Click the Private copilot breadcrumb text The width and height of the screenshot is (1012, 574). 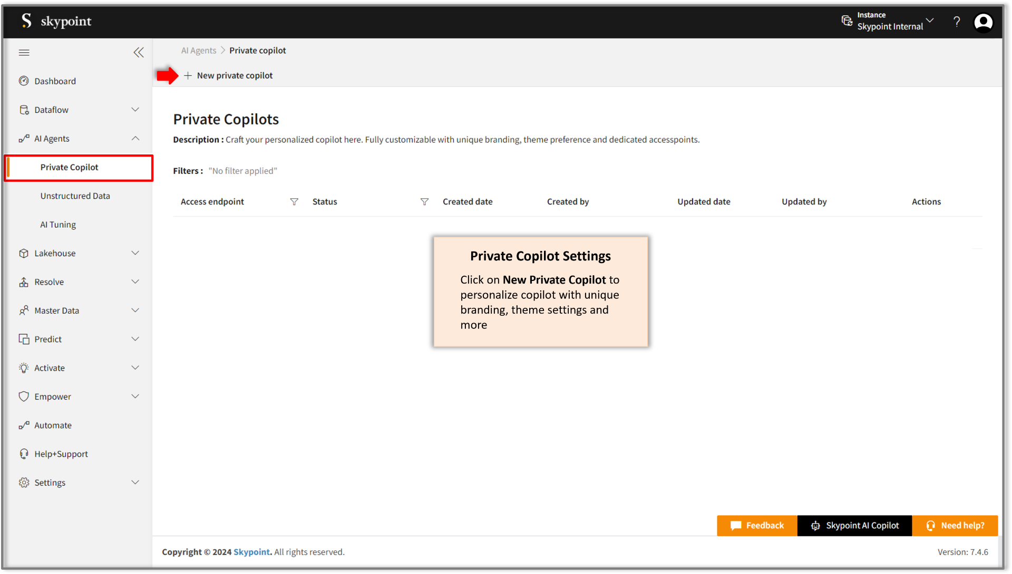257,51
